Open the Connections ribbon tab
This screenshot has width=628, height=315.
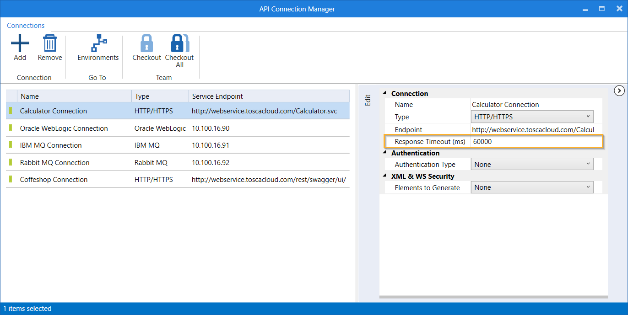pos(26,26)
